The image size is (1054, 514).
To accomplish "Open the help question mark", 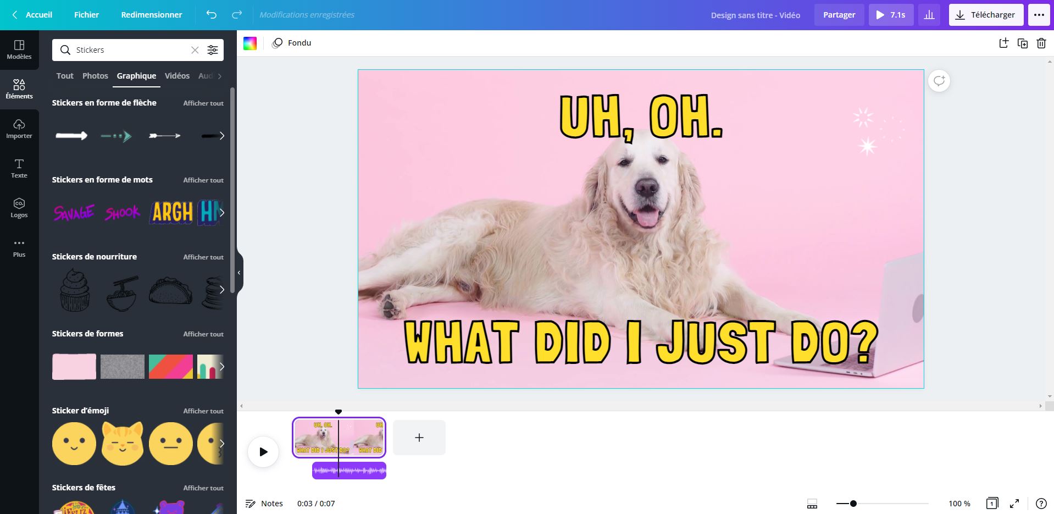I will [x=1041, y=504].
